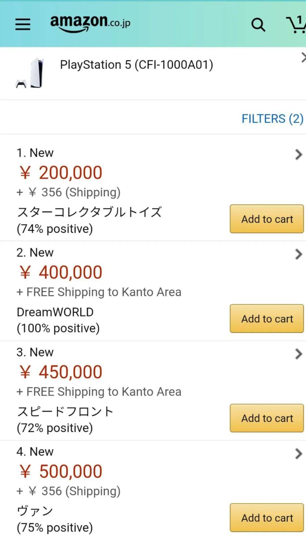Open the PlayStation 5 (CFI-1000A01) title
This screenshot has width=306, height=553.
pos(137,65)
